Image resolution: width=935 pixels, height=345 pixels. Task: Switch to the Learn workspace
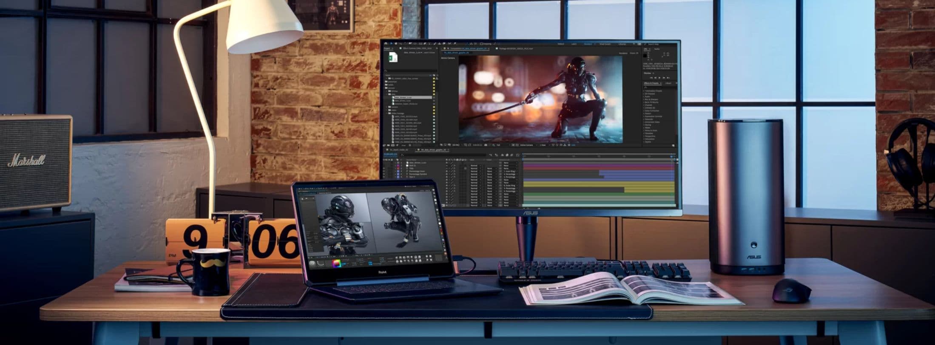pos(574,44)
